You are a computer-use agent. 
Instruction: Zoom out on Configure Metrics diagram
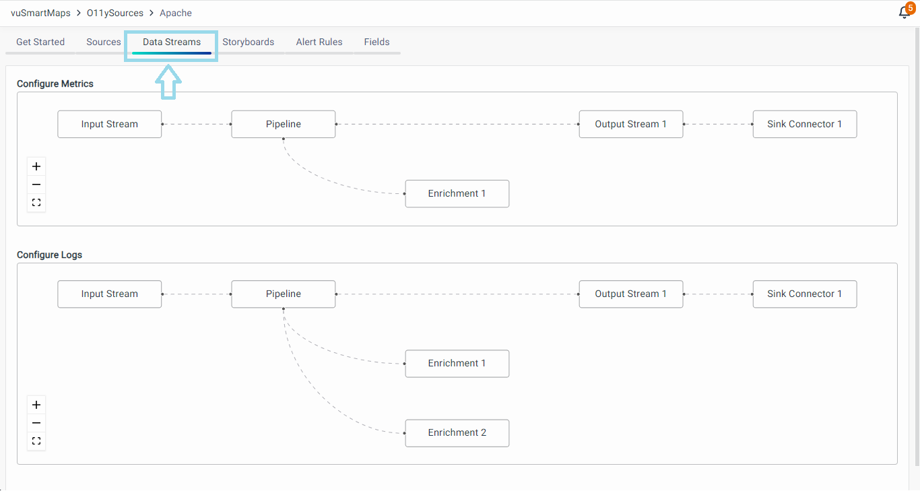coord(36,185)
